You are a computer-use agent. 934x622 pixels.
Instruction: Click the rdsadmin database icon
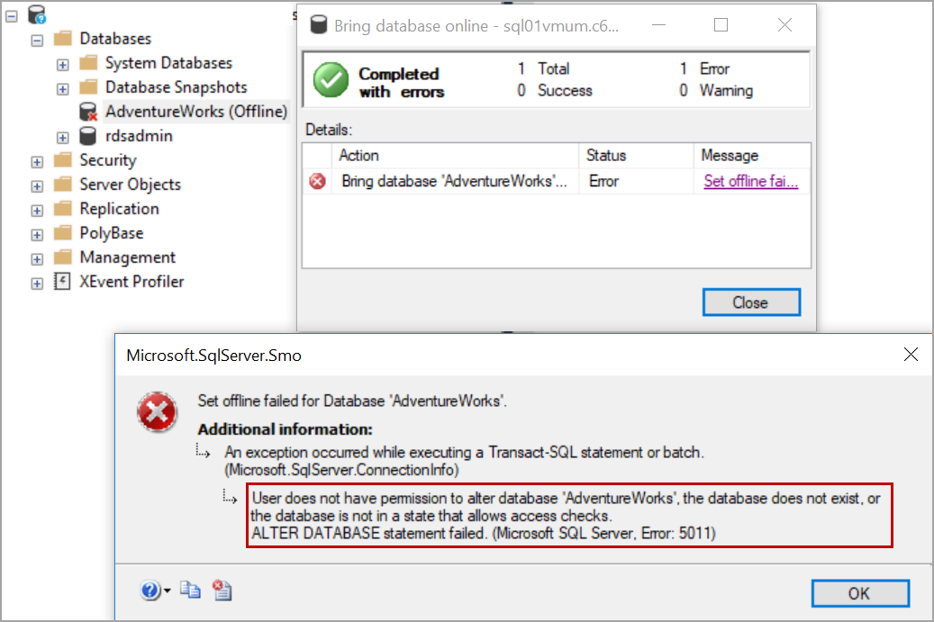tap(88, 136)
